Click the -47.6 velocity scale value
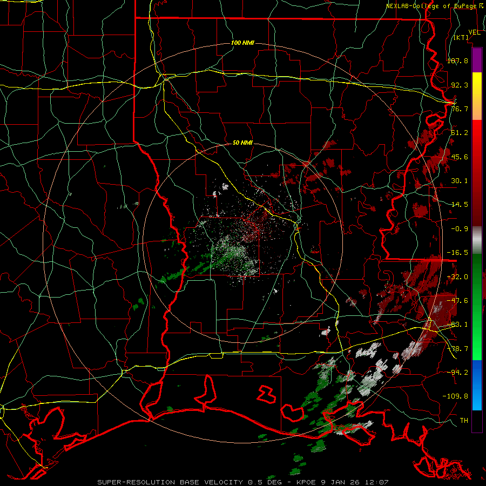 (457, 301)
